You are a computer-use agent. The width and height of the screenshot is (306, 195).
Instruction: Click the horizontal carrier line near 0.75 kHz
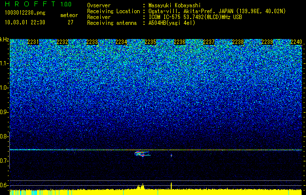tap(156, 150)
